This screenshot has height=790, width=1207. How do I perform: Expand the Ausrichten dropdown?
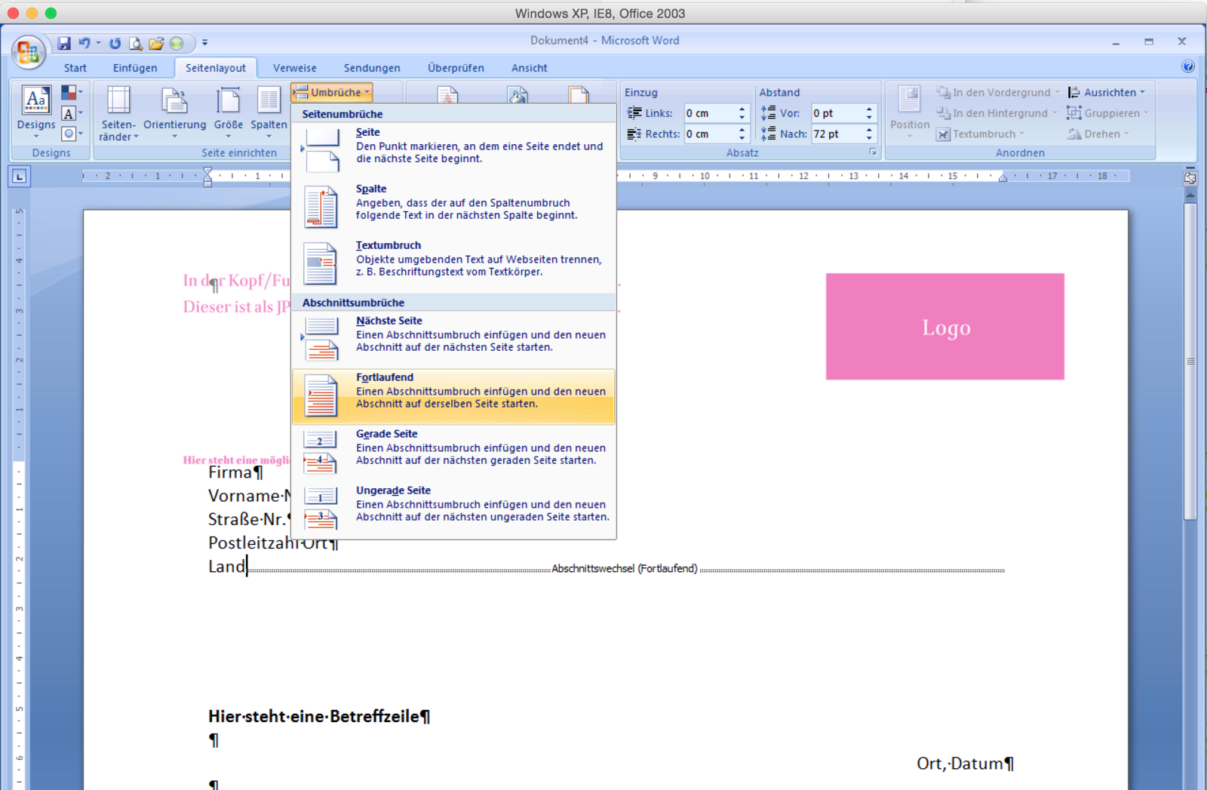coord(1107,92)
